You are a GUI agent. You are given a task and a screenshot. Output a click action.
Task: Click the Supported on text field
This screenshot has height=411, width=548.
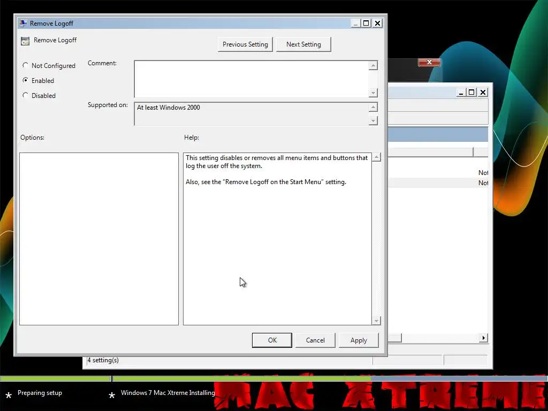pyautogui.click(x=252, y=114)
